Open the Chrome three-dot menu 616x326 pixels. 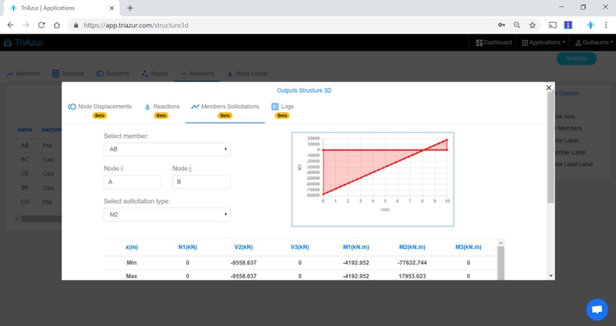[x=606, y=25]
